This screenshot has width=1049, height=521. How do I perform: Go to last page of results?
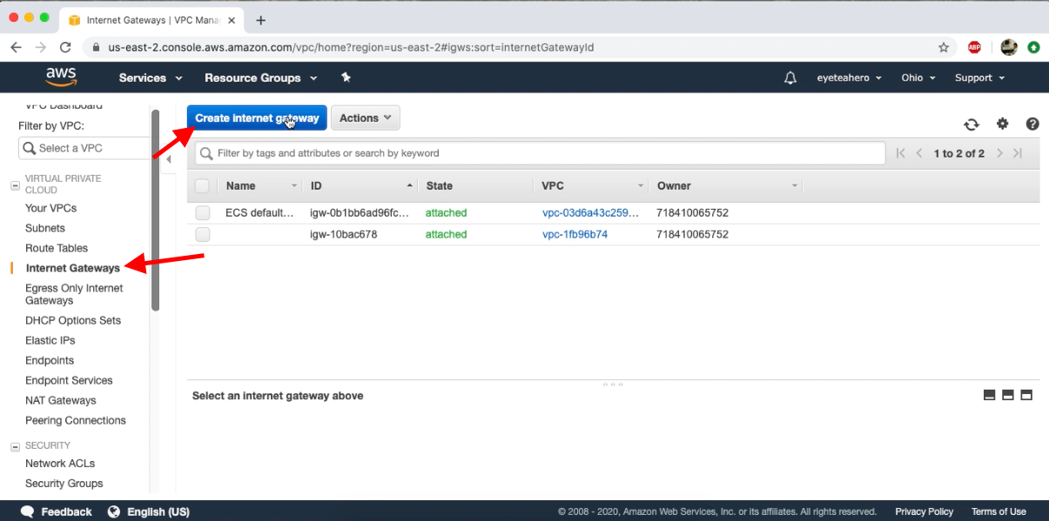point(1018,153)
